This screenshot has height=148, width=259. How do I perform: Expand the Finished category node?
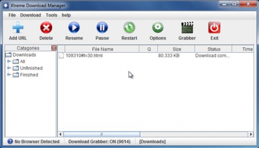tap(9, 75)
